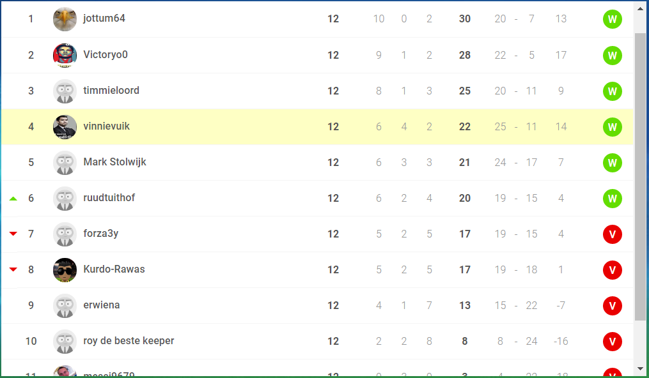Click green up arrow beside ruudtuithof
Screen dimensions: 649x378
pos(13,199)
